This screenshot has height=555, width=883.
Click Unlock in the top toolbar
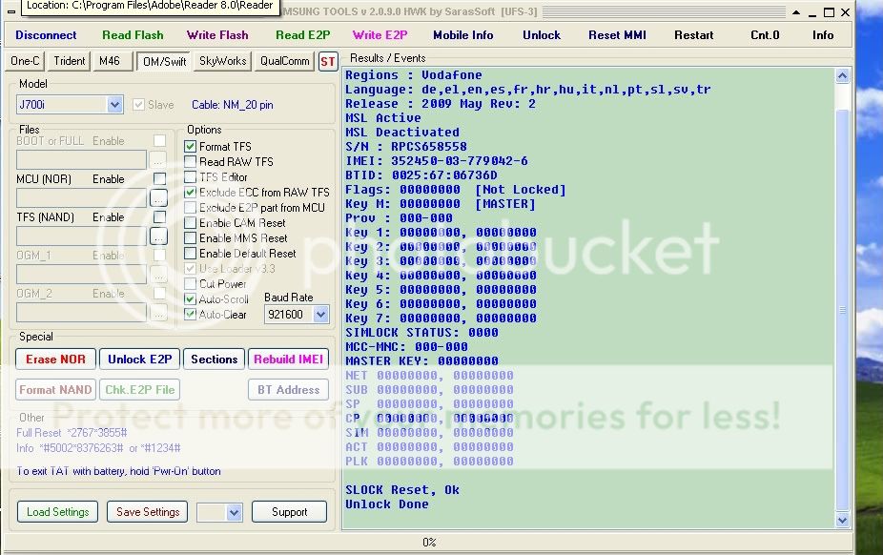(x=542, y=35)
